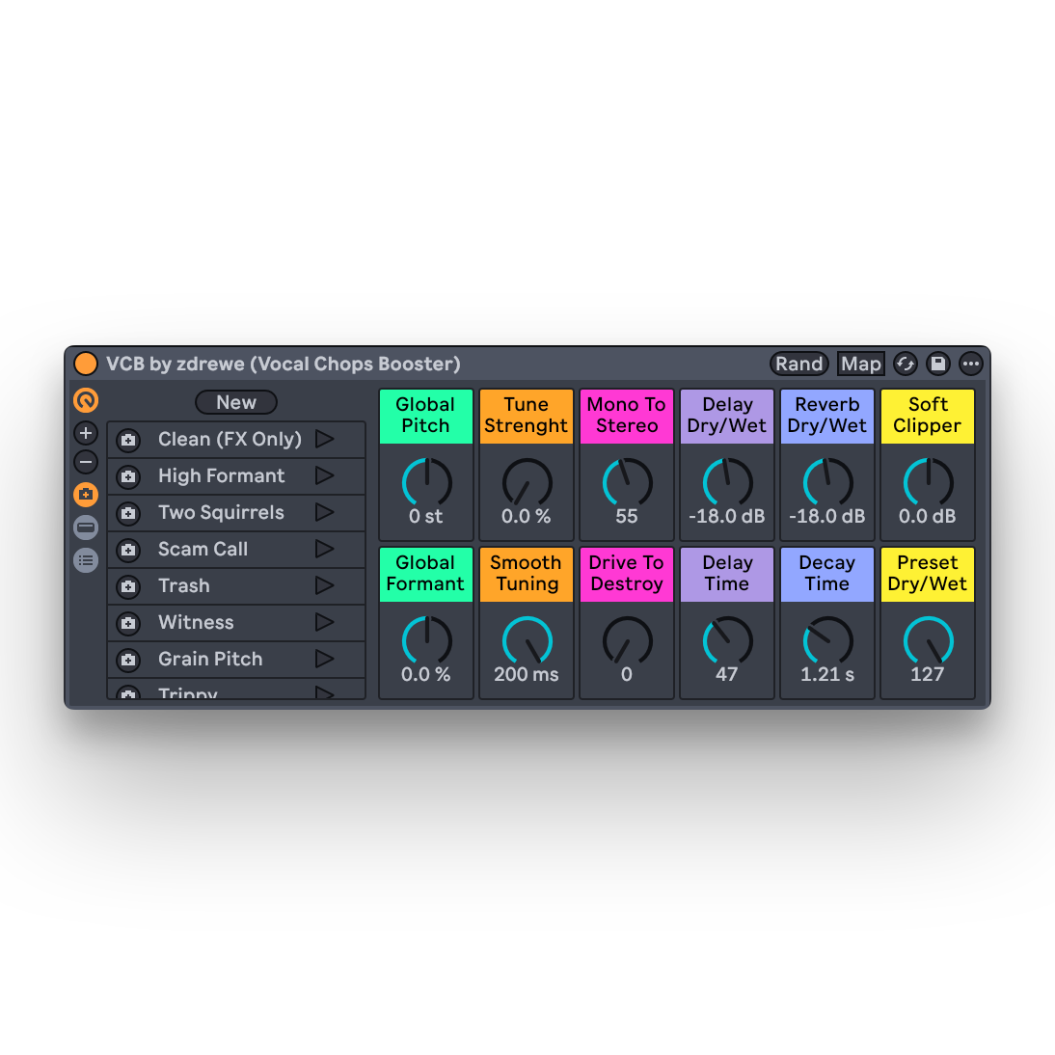1055x1055 pixels.
Task: Toggle the Map mode switch
Action: tap(860, 364)
